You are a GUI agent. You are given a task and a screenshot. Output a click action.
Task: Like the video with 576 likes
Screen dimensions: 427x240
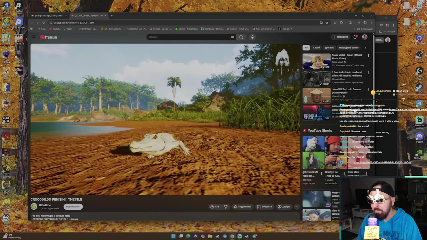tap(215, 207)
